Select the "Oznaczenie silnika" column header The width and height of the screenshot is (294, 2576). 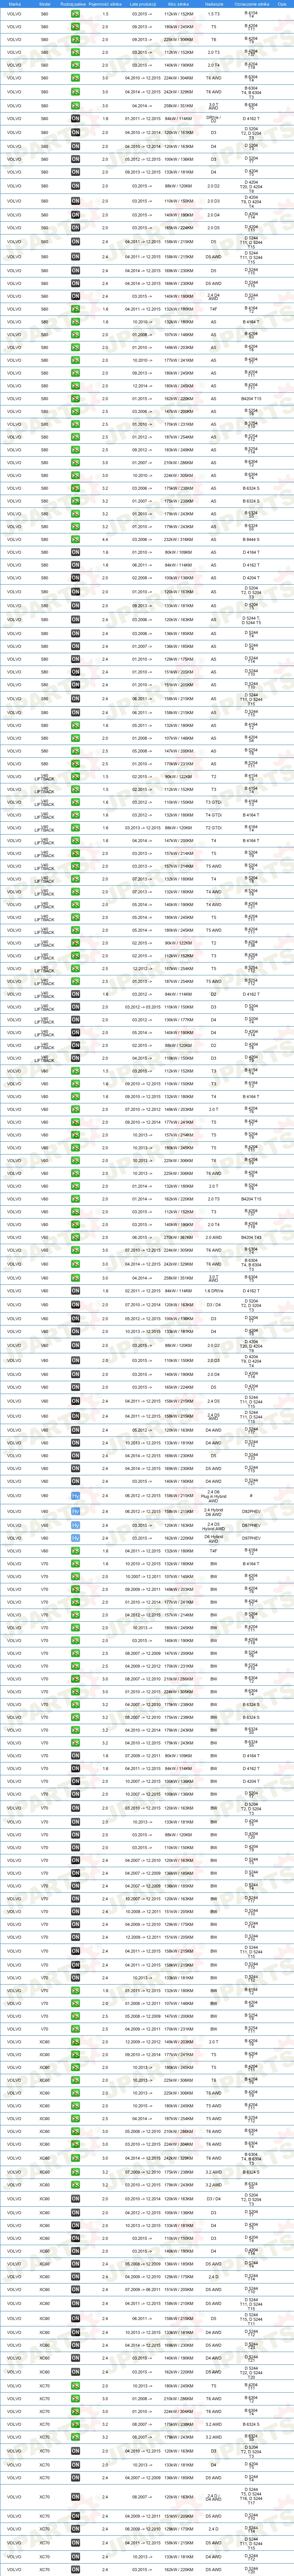pyautogui.click(x=251, y=4)
